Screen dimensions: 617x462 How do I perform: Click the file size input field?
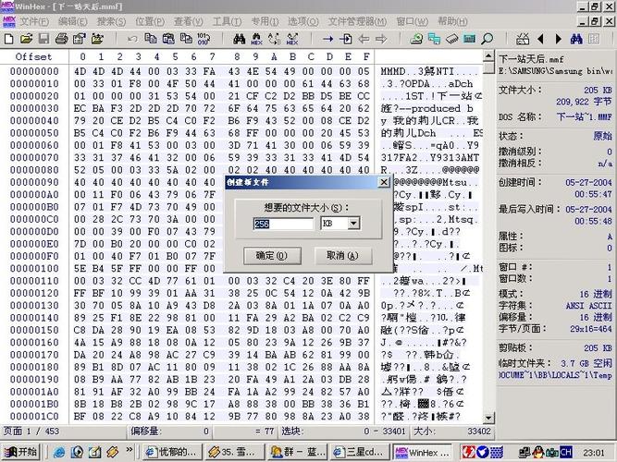(x=284, y=224)
